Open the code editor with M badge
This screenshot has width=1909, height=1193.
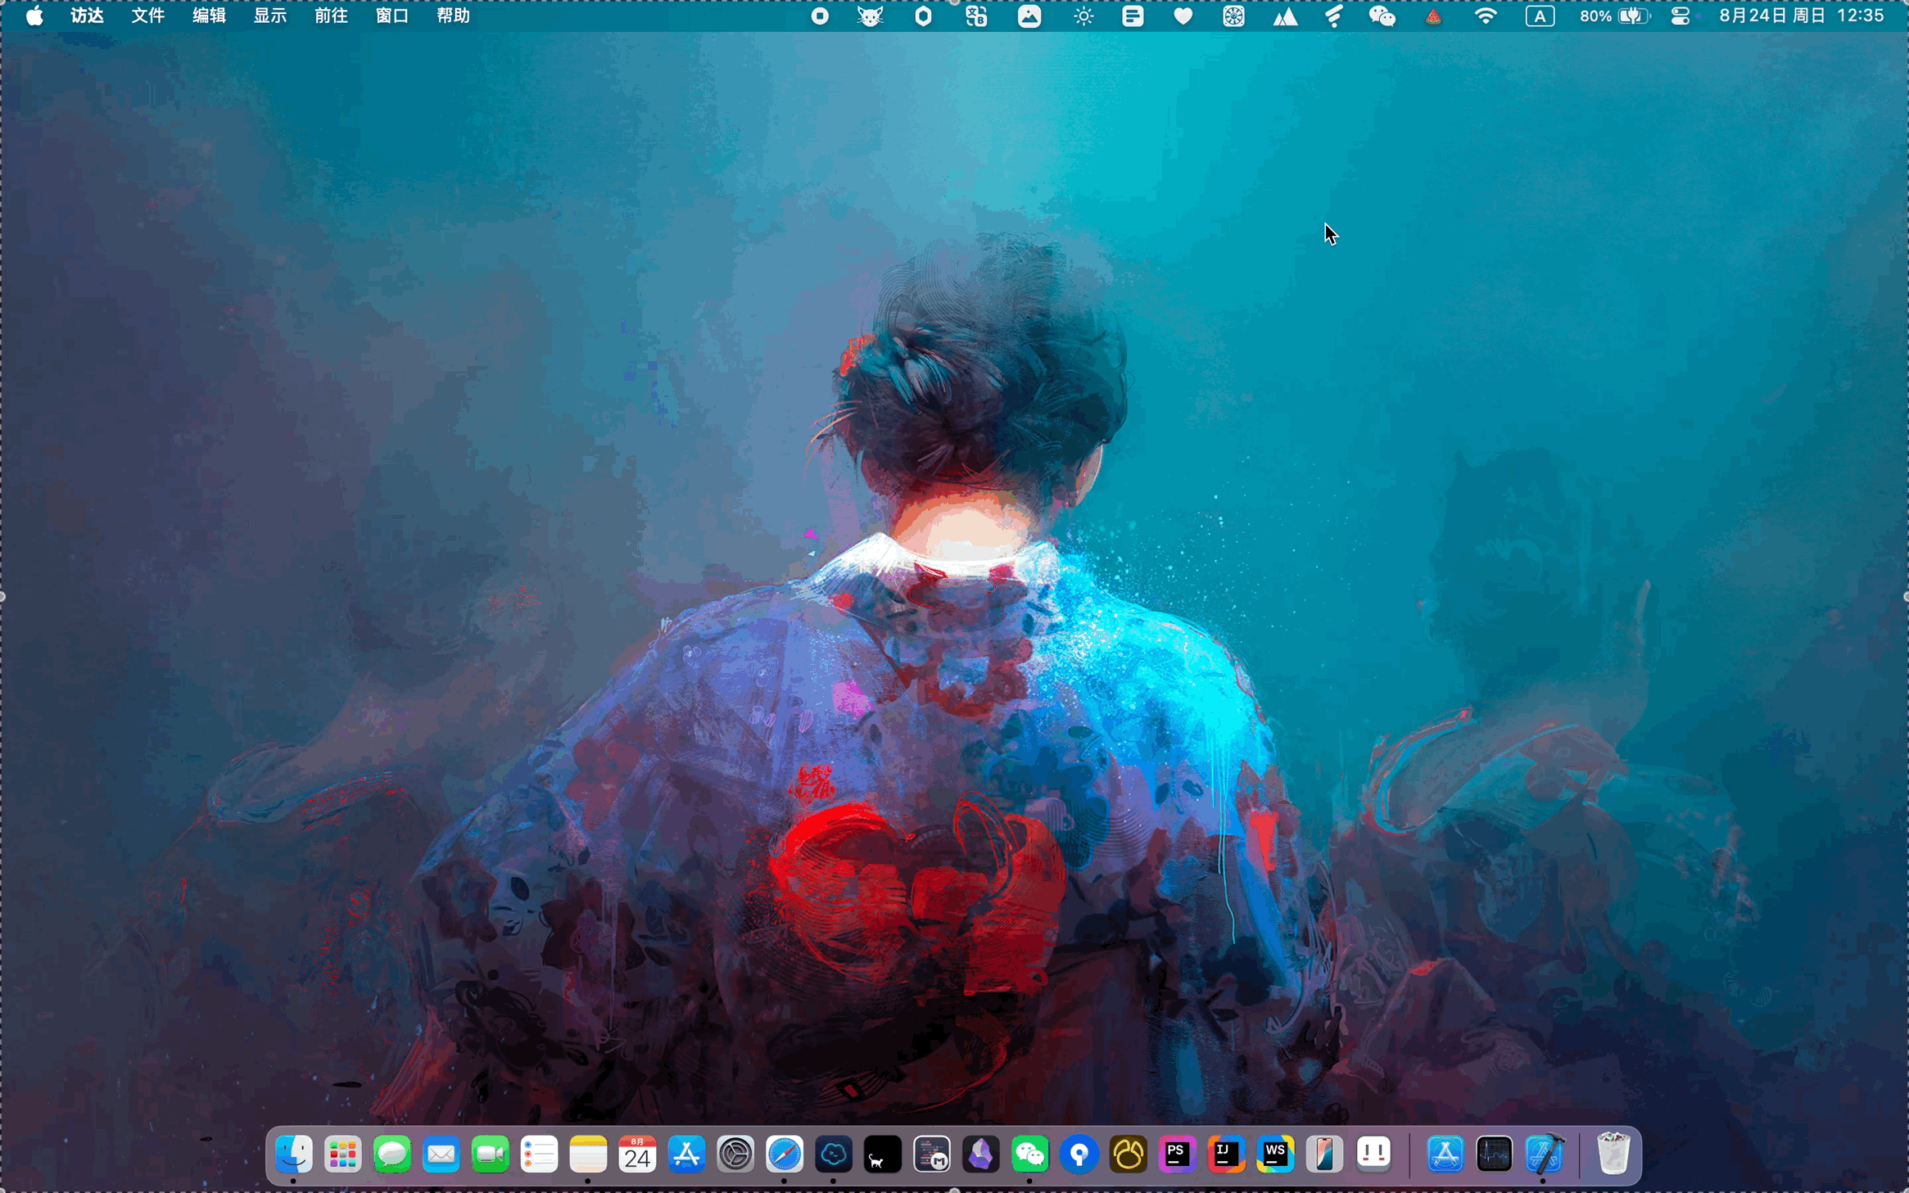932,1155
